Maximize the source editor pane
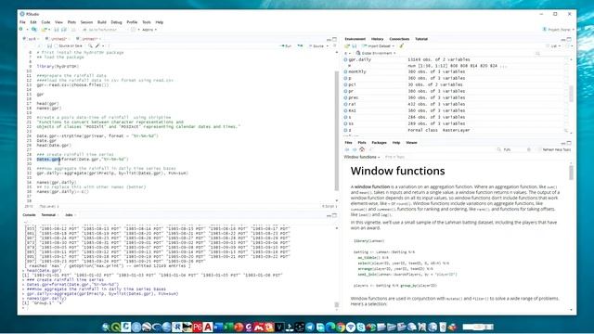Screen dimensions: 594x334 click(334, 39)
